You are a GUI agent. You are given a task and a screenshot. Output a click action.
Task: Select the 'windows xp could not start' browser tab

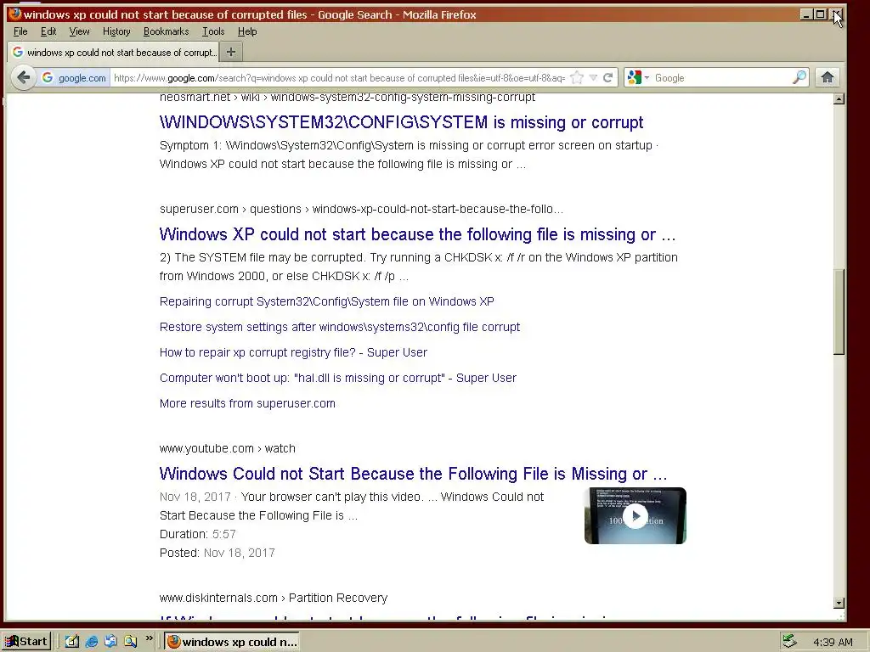tap(114, 52)
